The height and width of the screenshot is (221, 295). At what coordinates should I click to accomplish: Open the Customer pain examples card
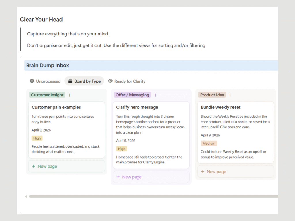coord(56,107)
